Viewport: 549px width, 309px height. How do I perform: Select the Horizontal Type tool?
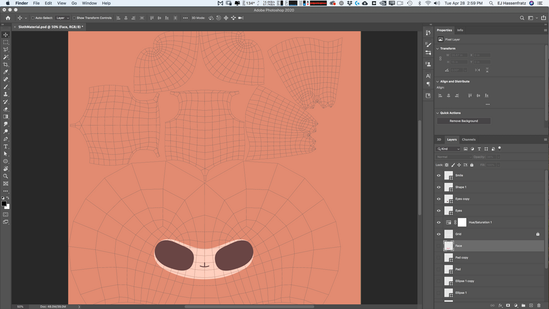6,146
